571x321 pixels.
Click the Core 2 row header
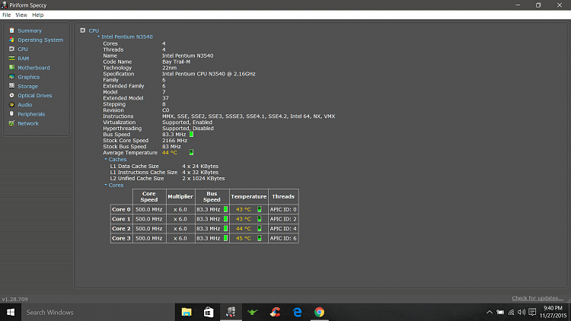tap(121, 228)
